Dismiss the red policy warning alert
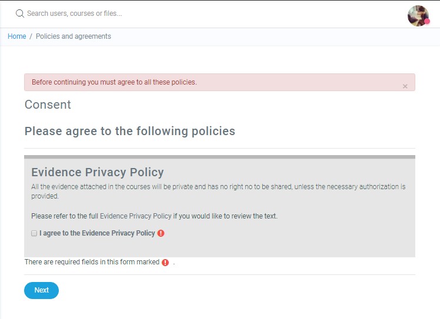Viewport: 440px width, 319px height. tap(405, 86)
